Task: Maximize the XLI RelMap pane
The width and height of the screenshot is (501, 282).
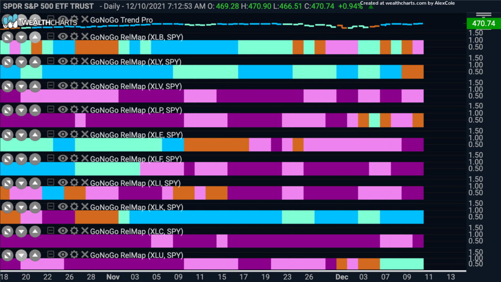Action: tap(7, 183)
